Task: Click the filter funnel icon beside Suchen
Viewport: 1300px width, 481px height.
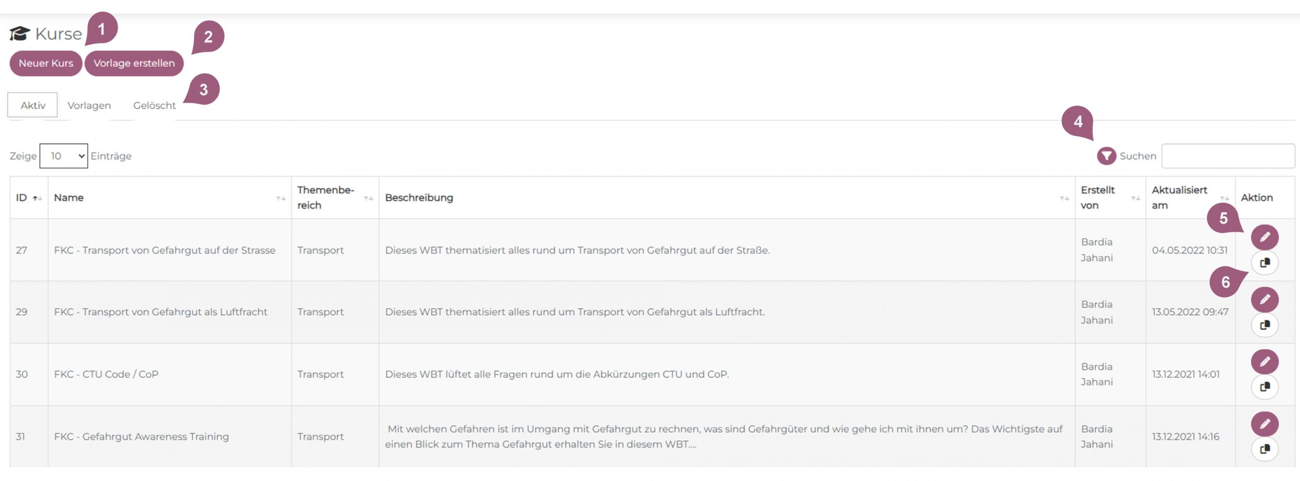Action: [x=1106, y=156]
